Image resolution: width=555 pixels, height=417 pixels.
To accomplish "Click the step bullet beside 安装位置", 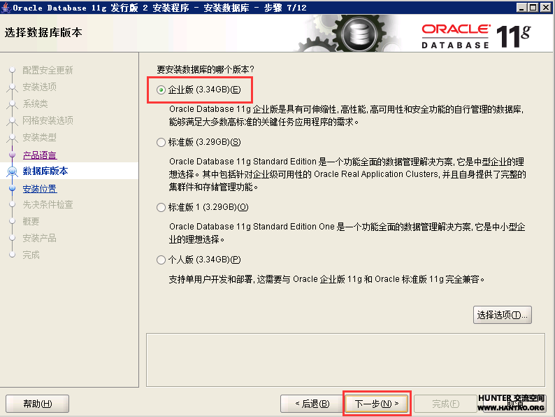I will pos(11,189).
